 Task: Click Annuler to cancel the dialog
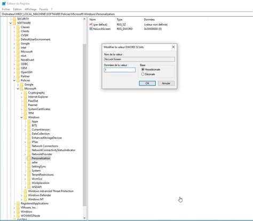(166, 83)
